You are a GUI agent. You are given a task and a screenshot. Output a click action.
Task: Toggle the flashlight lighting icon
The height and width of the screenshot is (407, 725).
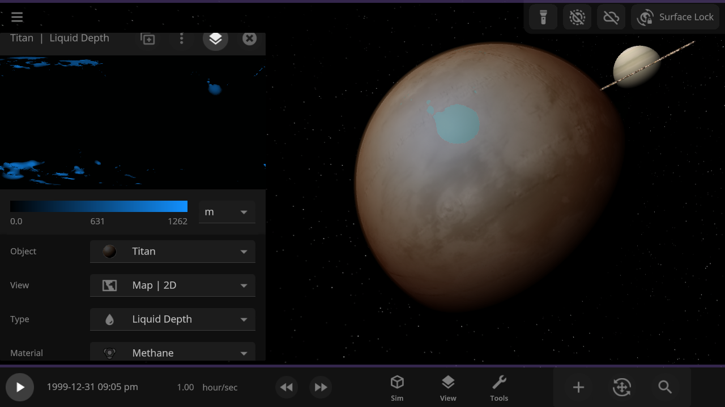543,17
